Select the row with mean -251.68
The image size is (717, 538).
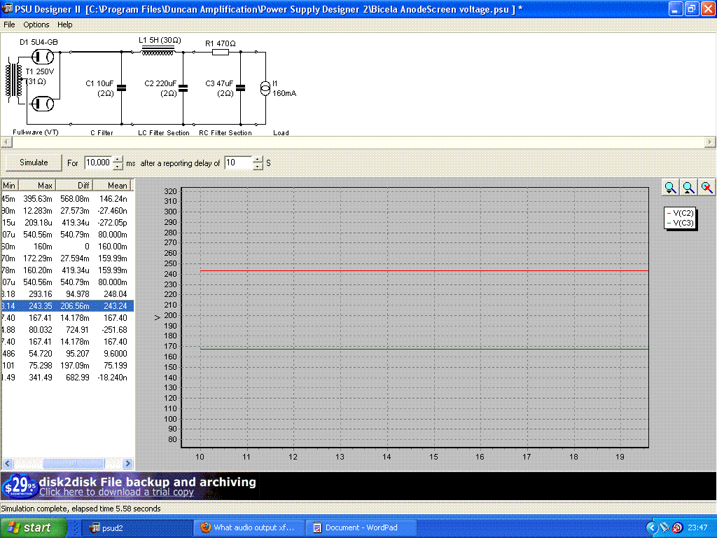[x=67, y=330]
